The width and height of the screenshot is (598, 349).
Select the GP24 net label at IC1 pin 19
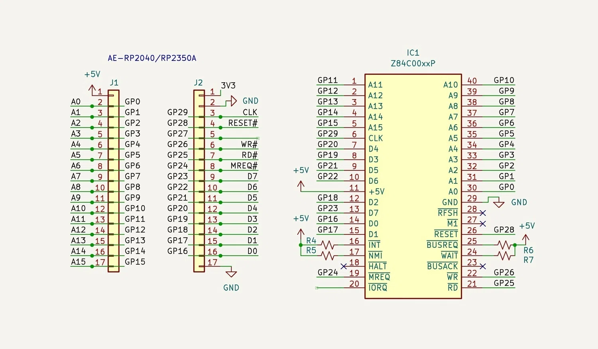tap(328, 273)
